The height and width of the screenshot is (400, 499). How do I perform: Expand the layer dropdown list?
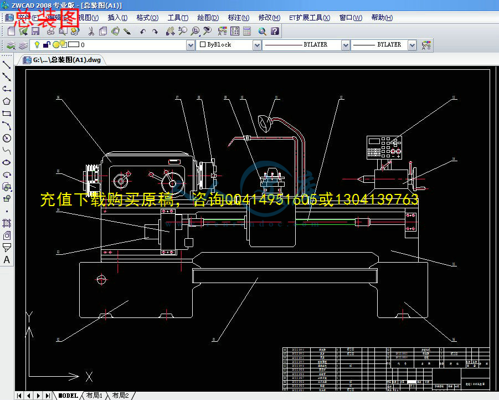(191, 45)
